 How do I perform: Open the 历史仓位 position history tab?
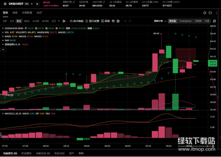pos(60,153)
